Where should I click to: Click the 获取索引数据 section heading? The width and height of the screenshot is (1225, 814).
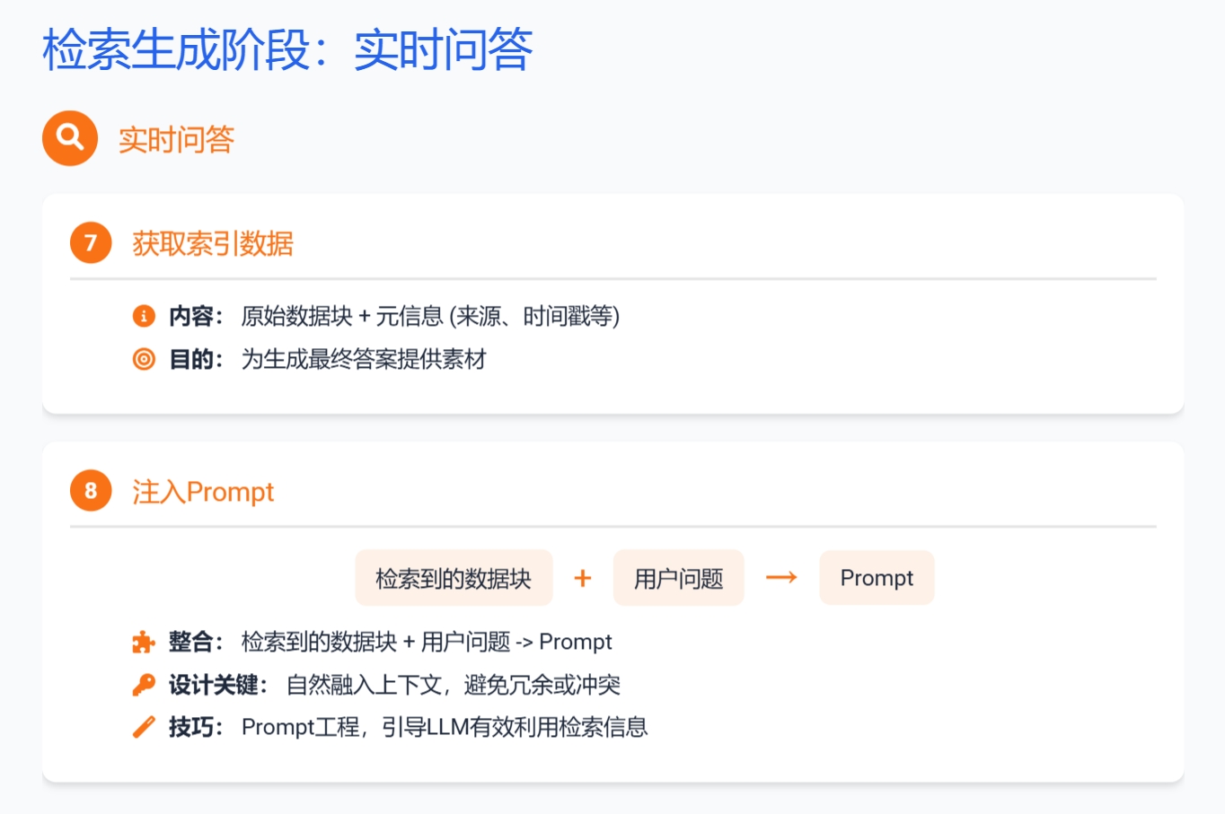[213, 243]
